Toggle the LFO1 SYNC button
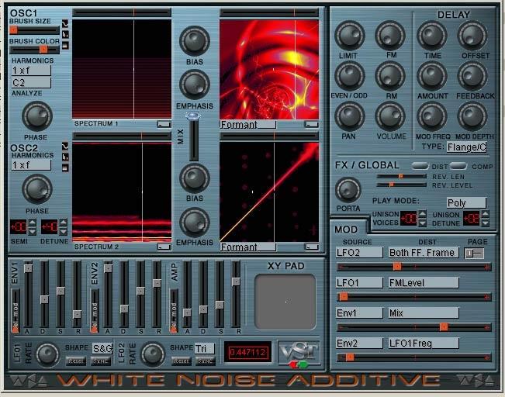 coord(101,361)
